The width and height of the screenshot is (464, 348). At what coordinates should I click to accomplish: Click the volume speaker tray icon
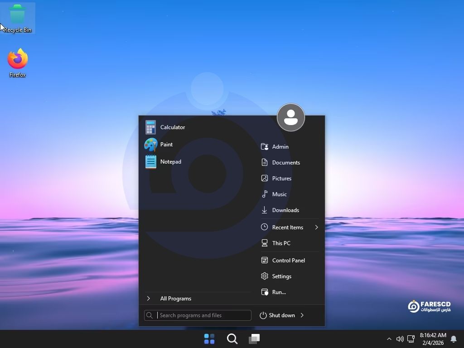point(400,339)
